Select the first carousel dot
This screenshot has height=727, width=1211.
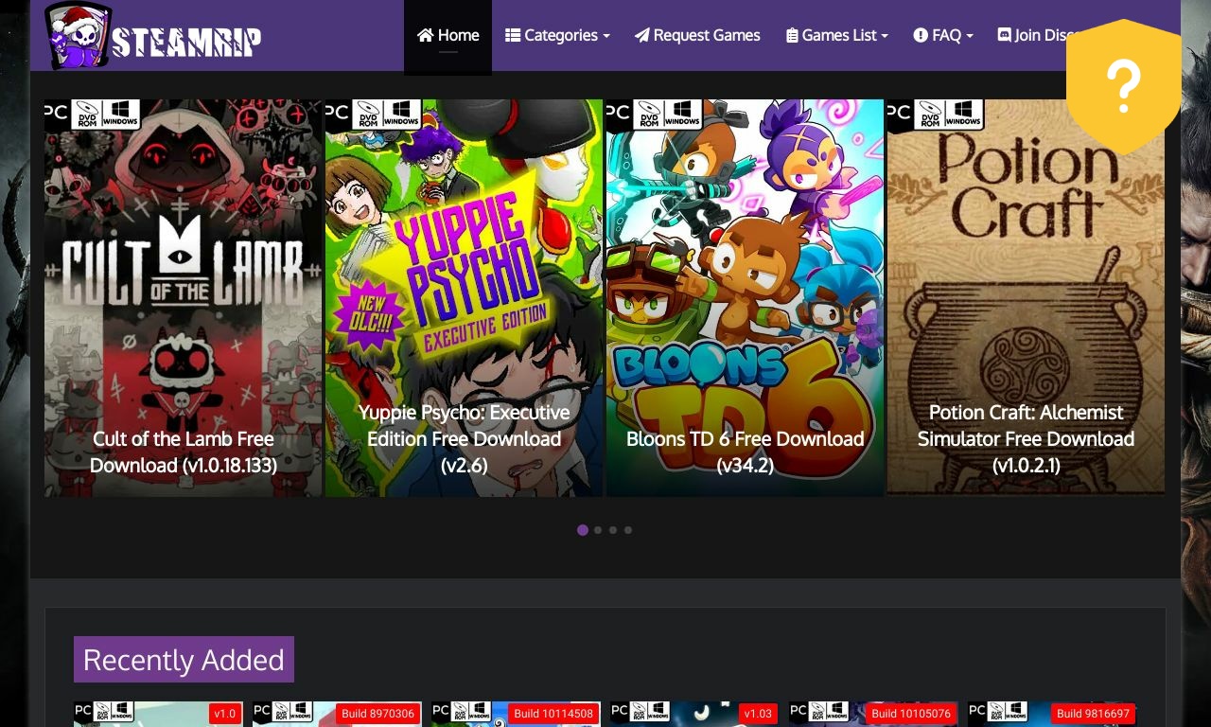pyautogui.click(x=583, y=530)
